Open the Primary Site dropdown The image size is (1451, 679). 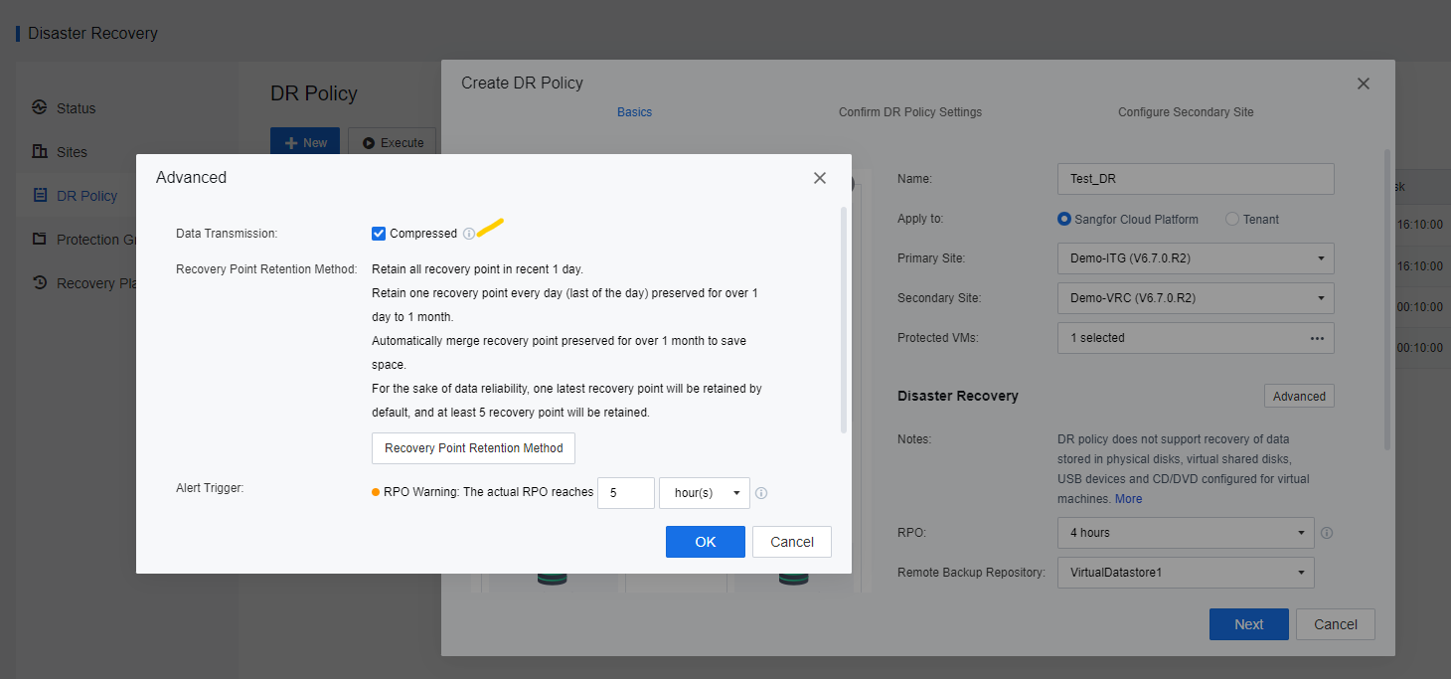1196,258
